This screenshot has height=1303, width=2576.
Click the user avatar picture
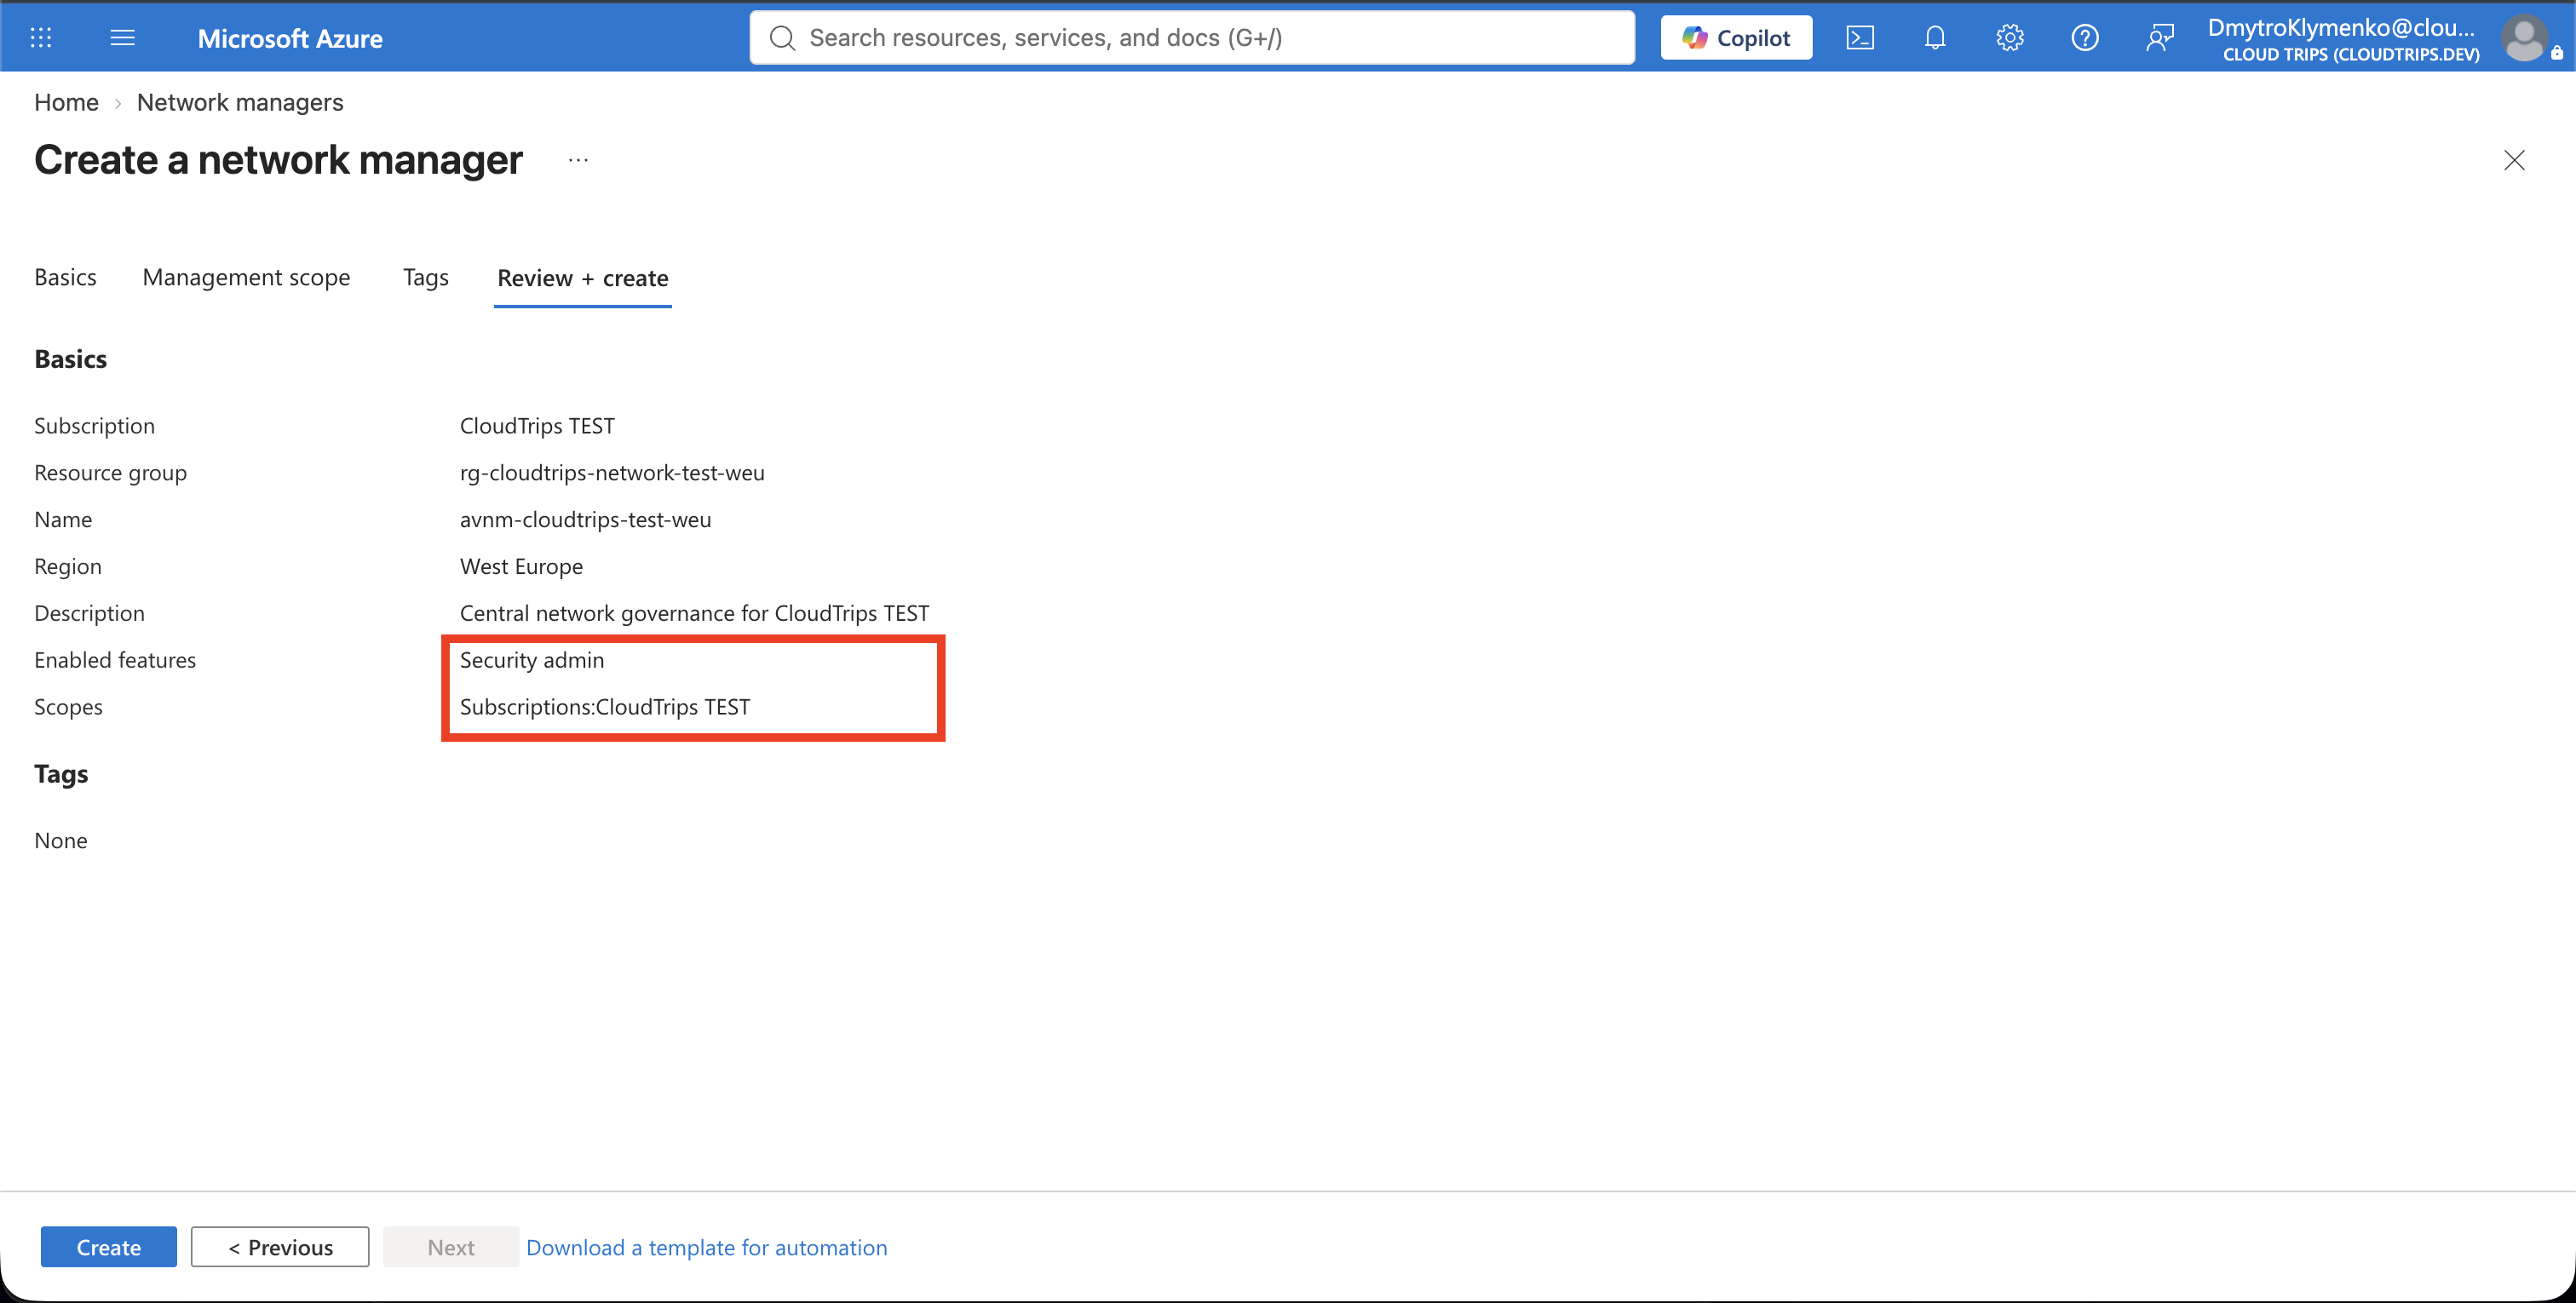click(2523, 39)
